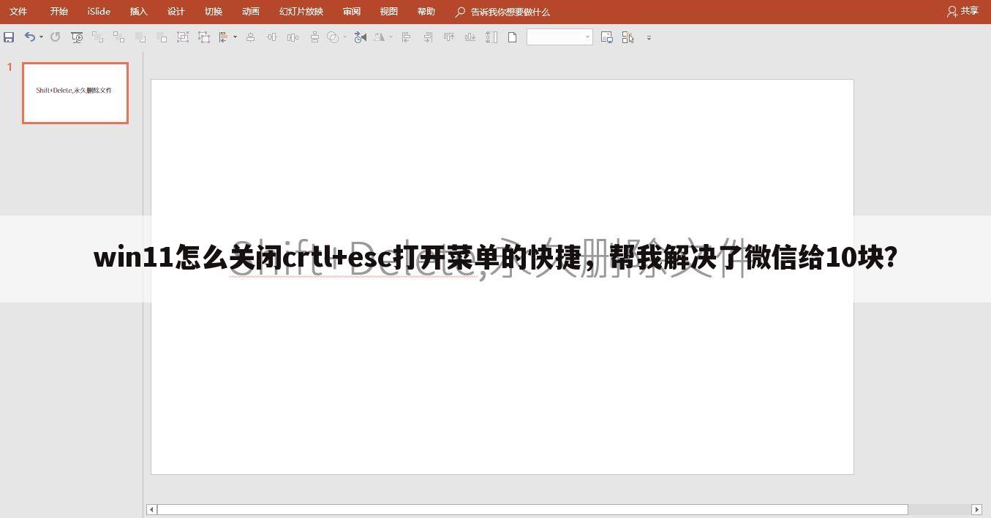Click the Merge Shapes overlapping circles icon
The height and width of the screenshot is (518, 991).
pos(333,37)
